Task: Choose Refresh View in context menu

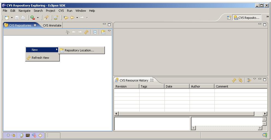Action: tap(43, 58)
